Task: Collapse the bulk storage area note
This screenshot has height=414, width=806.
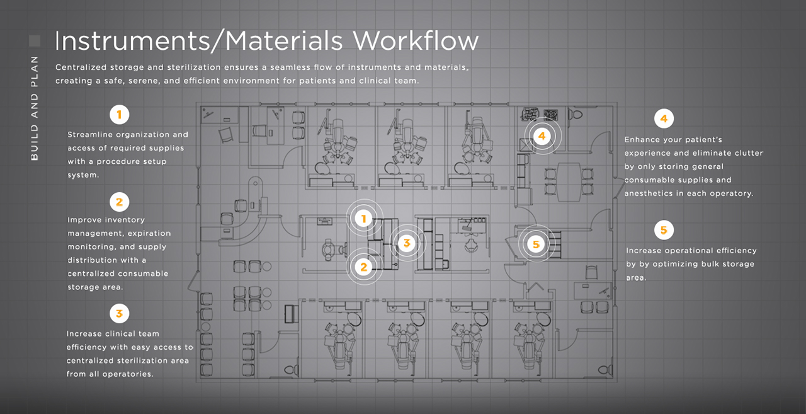Action: (x=691, y=263)
